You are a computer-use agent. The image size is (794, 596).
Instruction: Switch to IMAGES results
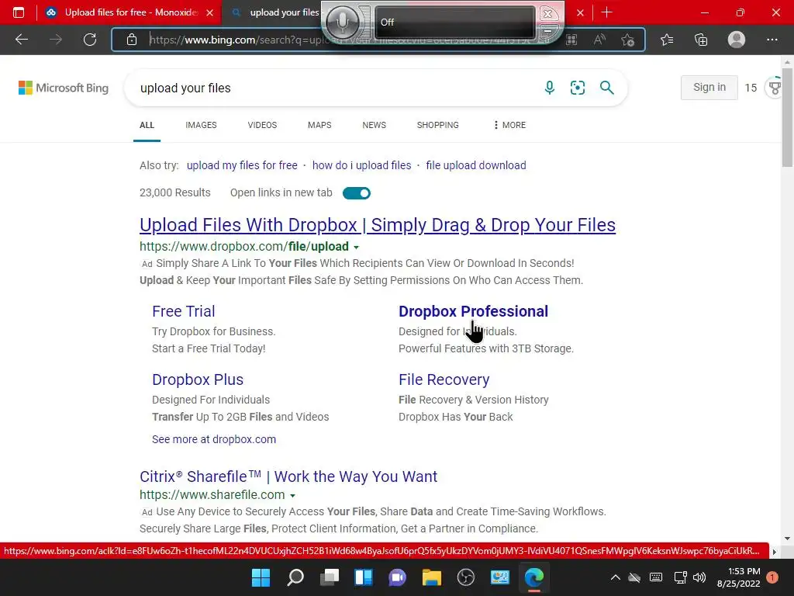point(201,125)
